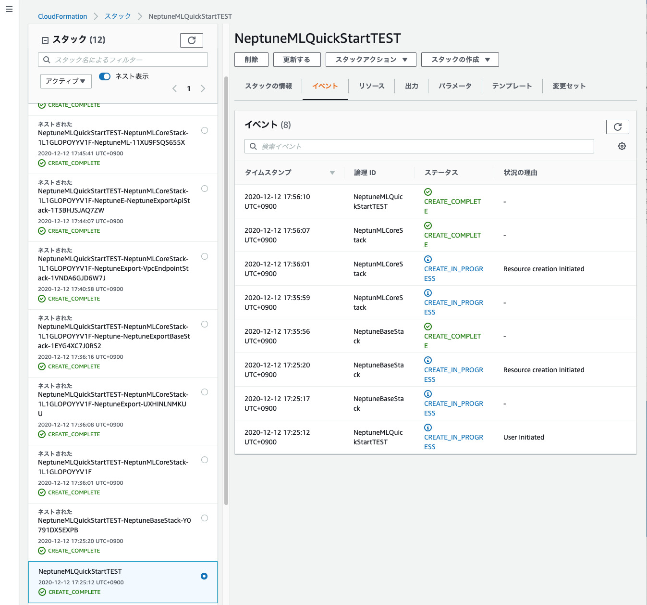Go to the next page of stacks
Viewport: 647px width, 605px height.
click(x=203, y=88)
